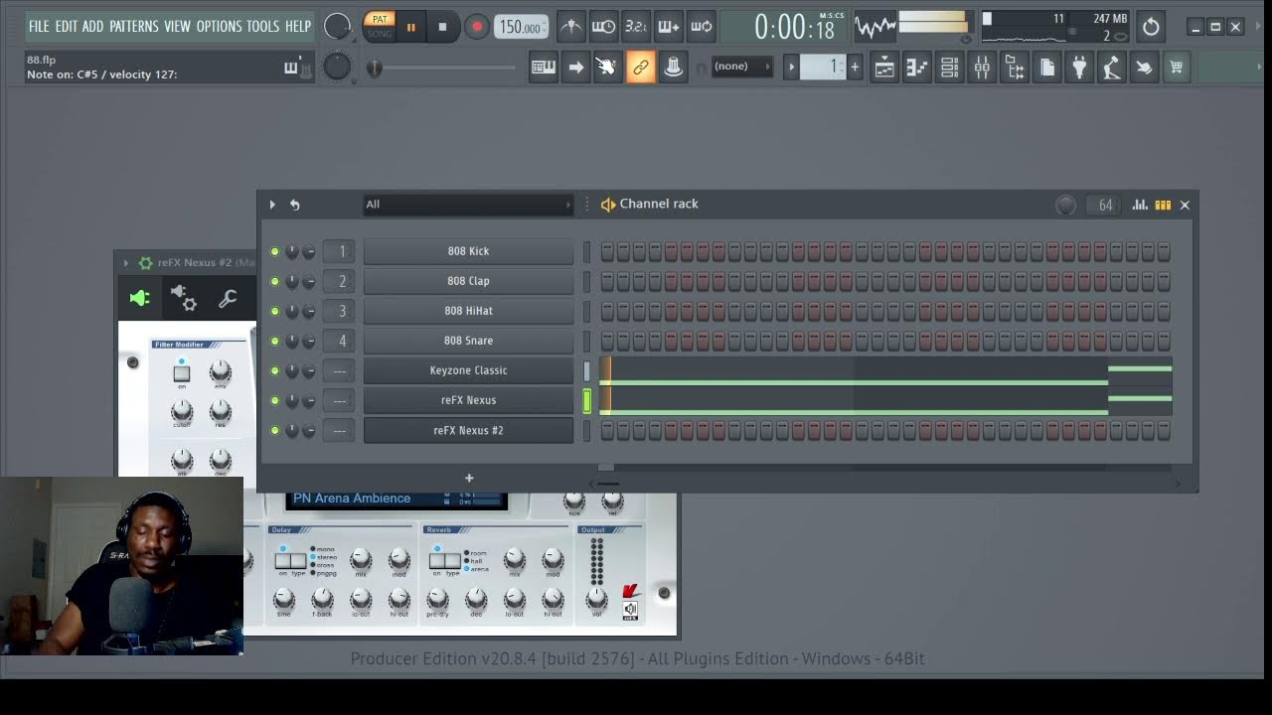Enable wait for input before recording
The width and height of the screenshot is (1272, 715).
(603, 27)
